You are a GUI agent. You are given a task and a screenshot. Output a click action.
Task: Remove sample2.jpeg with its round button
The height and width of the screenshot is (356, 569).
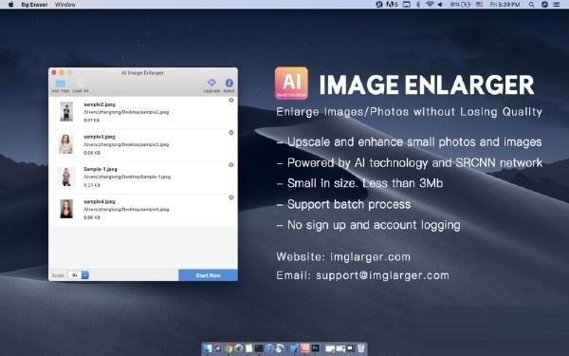click(231, 100)
